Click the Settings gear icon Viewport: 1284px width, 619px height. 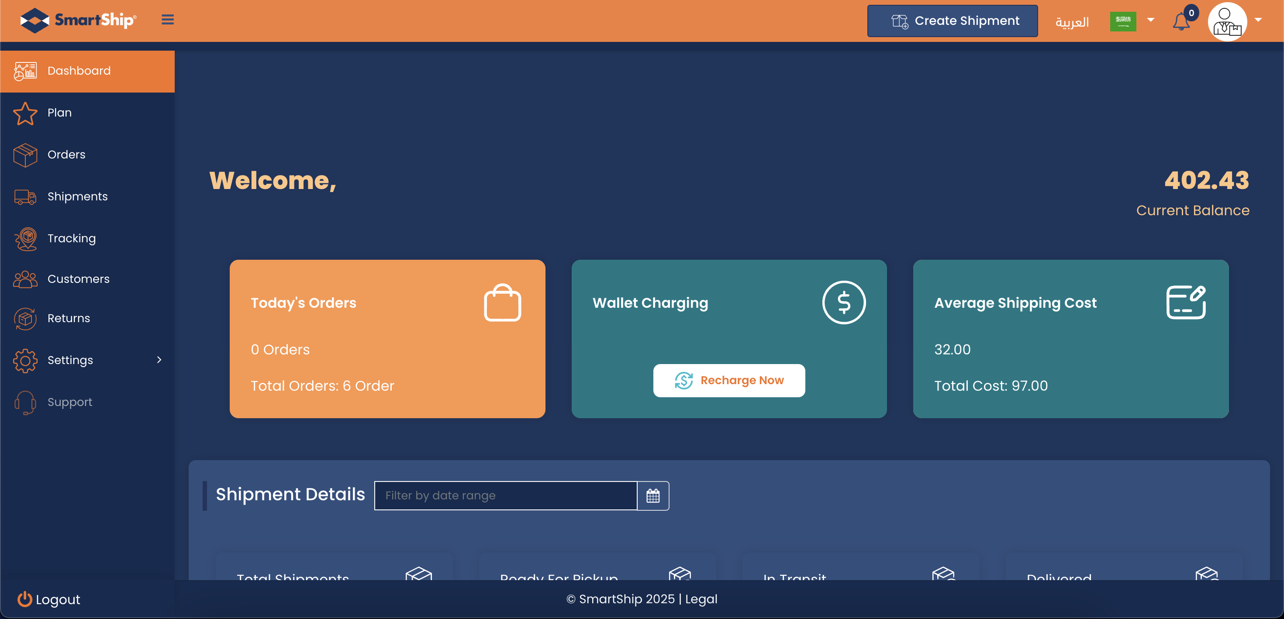pos(25,360)
